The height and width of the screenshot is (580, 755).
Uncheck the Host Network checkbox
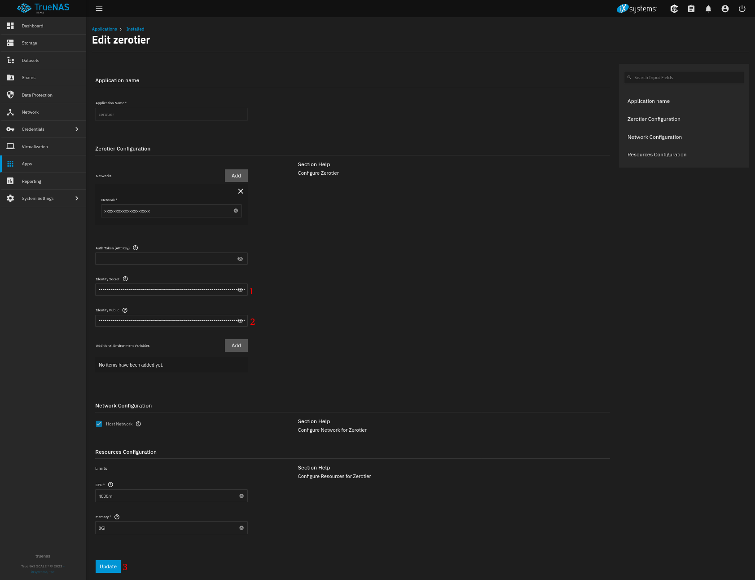pos(99,424)
